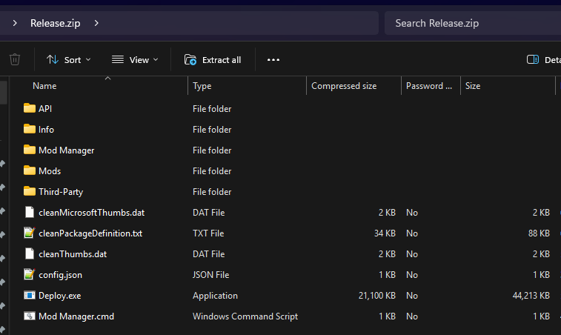Open the See more ellipsis menu
This screenshot has height=335, width=561.
(273, 59)
